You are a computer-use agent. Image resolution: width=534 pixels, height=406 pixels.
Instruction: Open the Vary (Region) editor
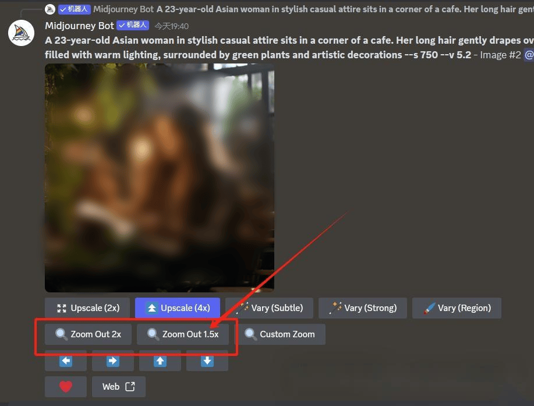457,308
